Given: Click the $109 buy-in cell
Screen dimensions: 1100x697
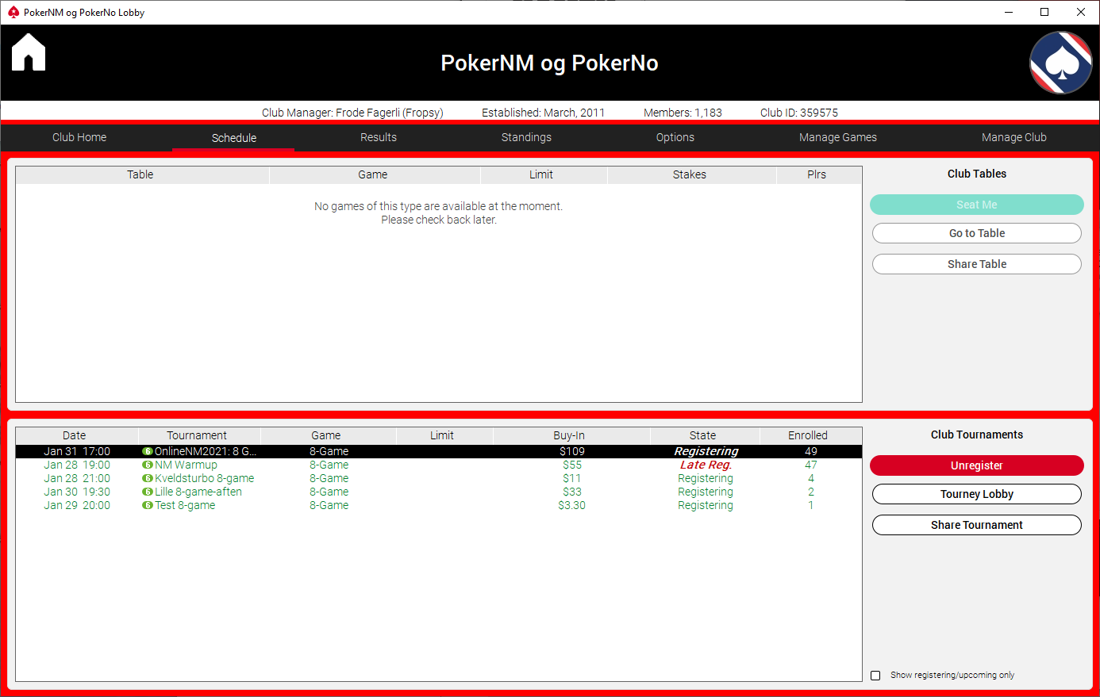Looking at the screenshot, I should point(572,451).
